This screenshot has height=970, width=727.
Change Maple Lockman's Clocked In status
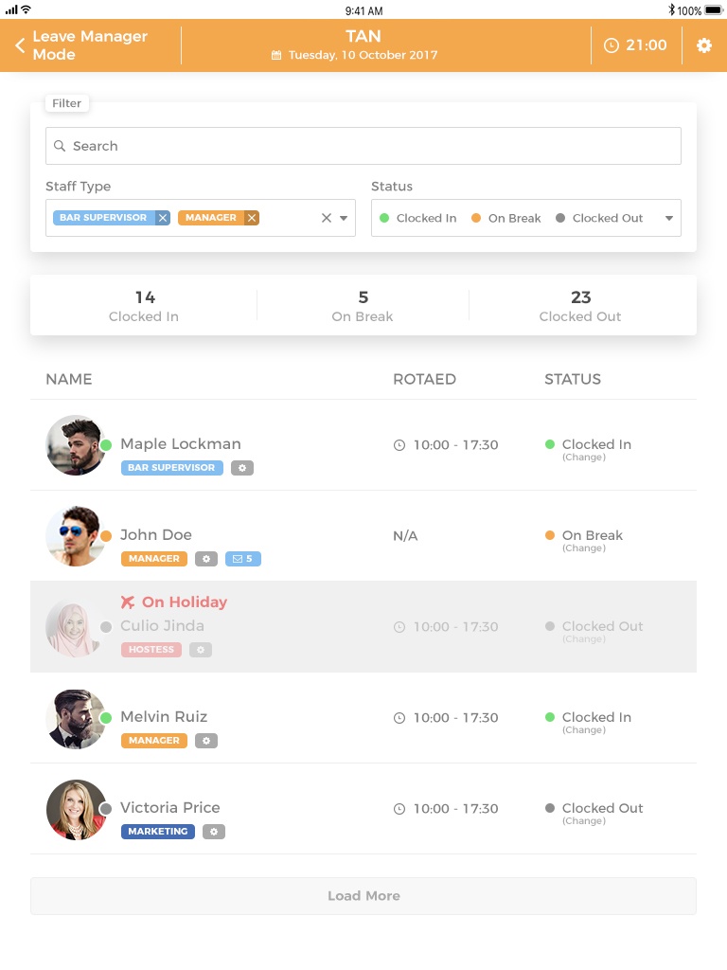[x=583, y=458]
